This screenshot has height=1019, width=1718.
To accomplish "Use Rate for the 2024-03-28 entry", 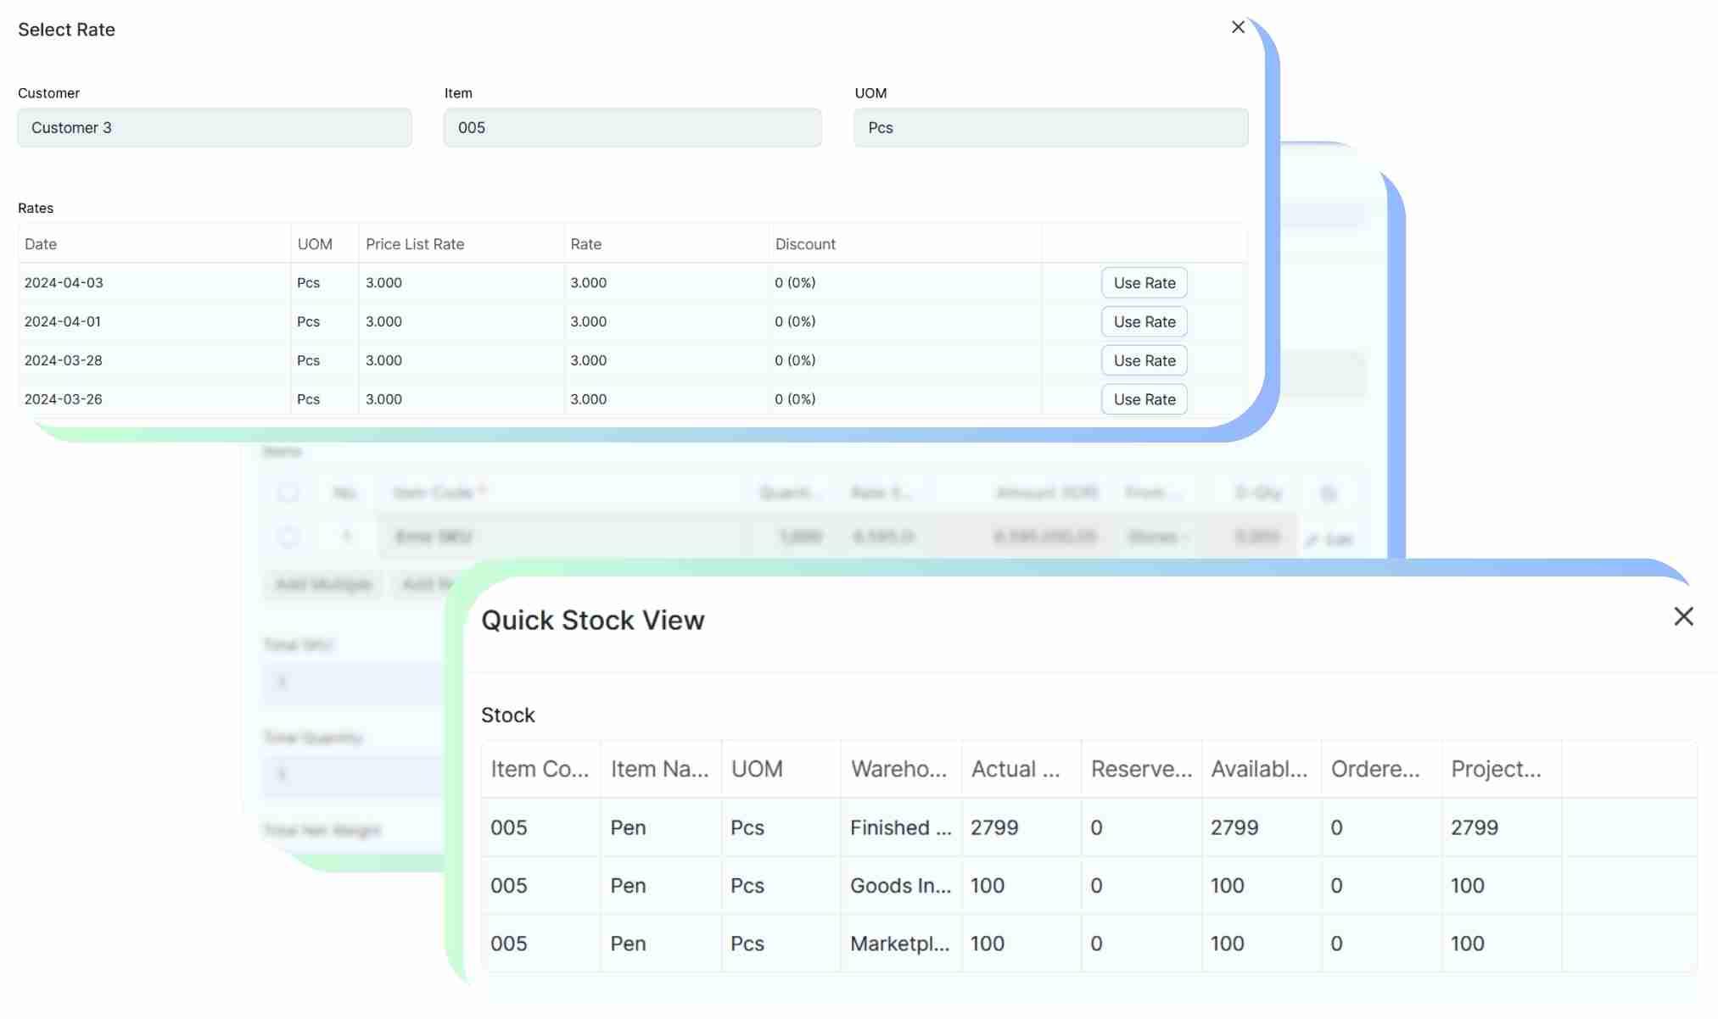I will click(1144, 360).
